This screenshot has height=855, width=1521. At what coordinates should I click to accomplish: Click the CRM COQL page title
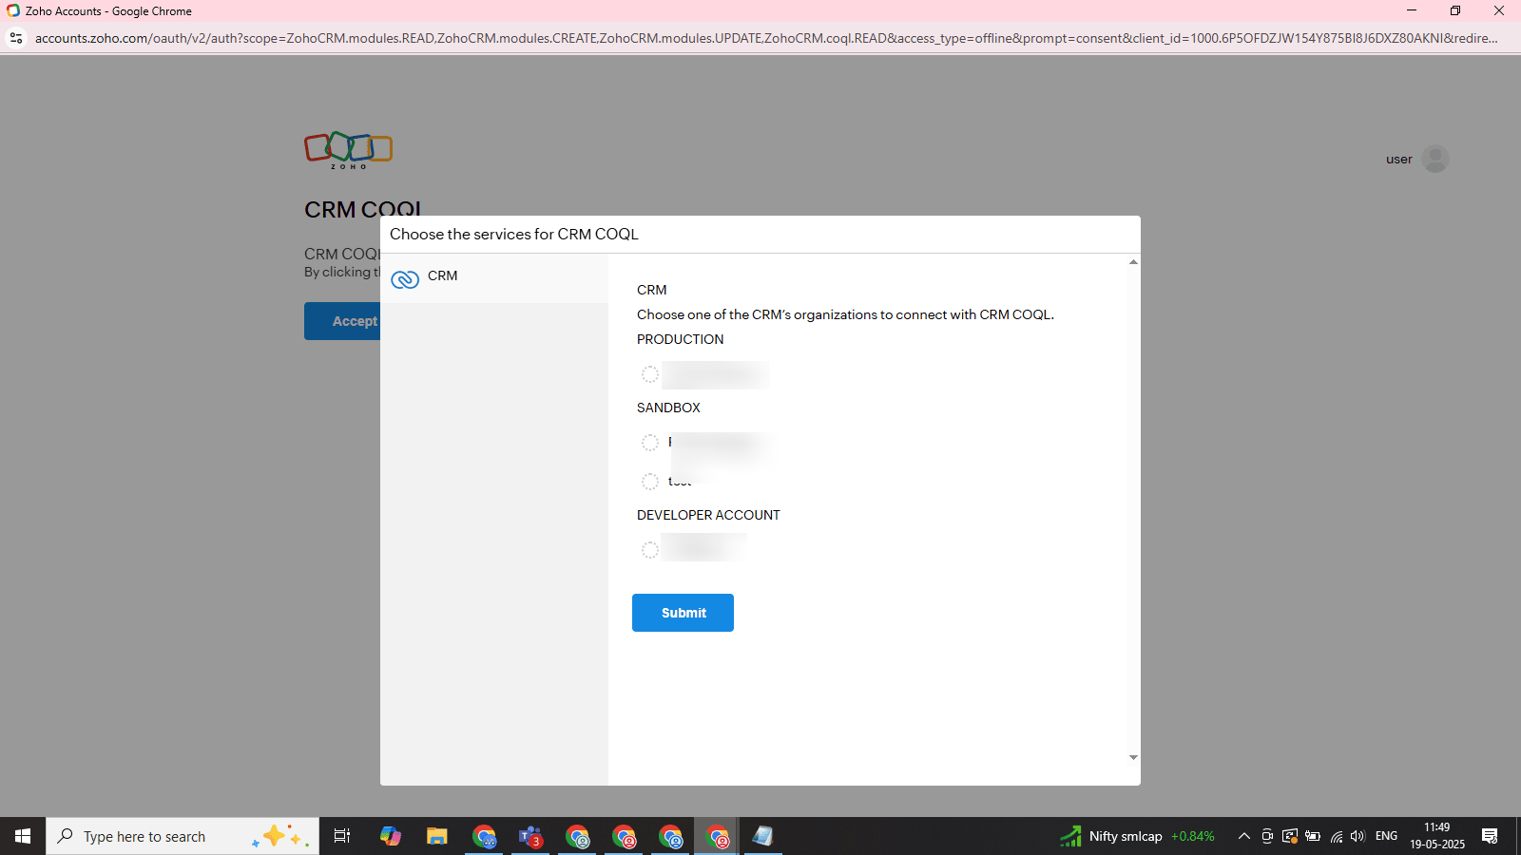coord(363,209)
